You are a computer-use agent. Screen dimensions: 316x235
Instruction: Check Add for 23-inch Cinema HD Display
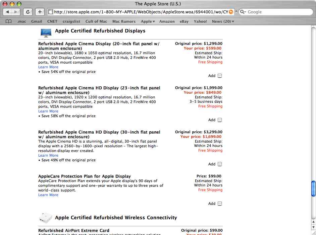click(220, 120)
